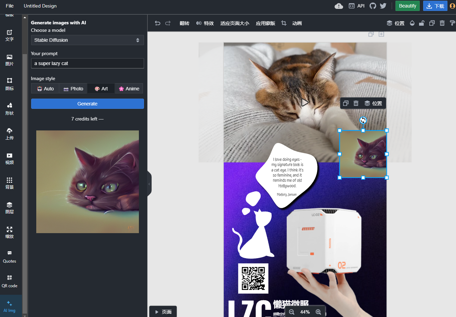Viewport: 456px width, 317px height.
Task: Duplicate the selected image from the floating toolbar
Action: 346,103
